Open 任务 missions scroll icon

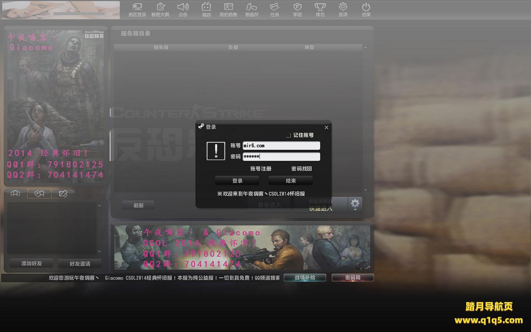point(274,7)
